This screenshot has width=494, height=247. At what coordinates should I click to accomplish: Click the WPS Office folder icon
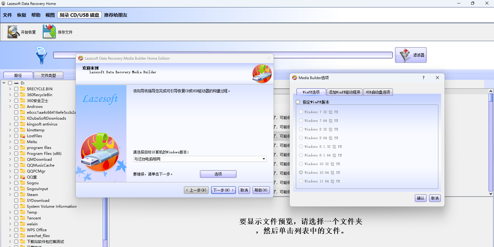(23, 230)
